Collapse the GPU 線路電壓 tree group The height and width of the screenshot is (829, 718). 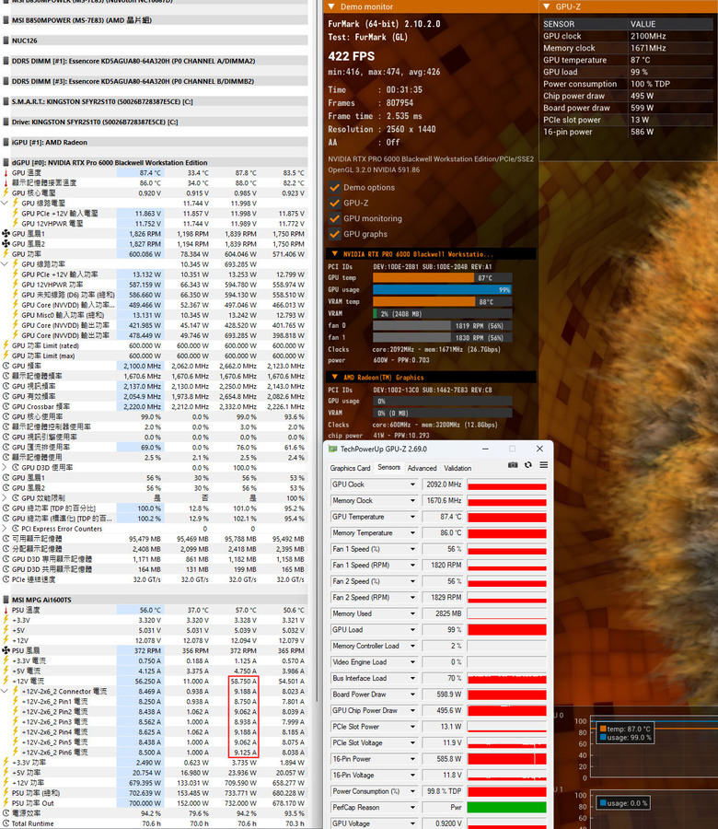pos(5,203)
